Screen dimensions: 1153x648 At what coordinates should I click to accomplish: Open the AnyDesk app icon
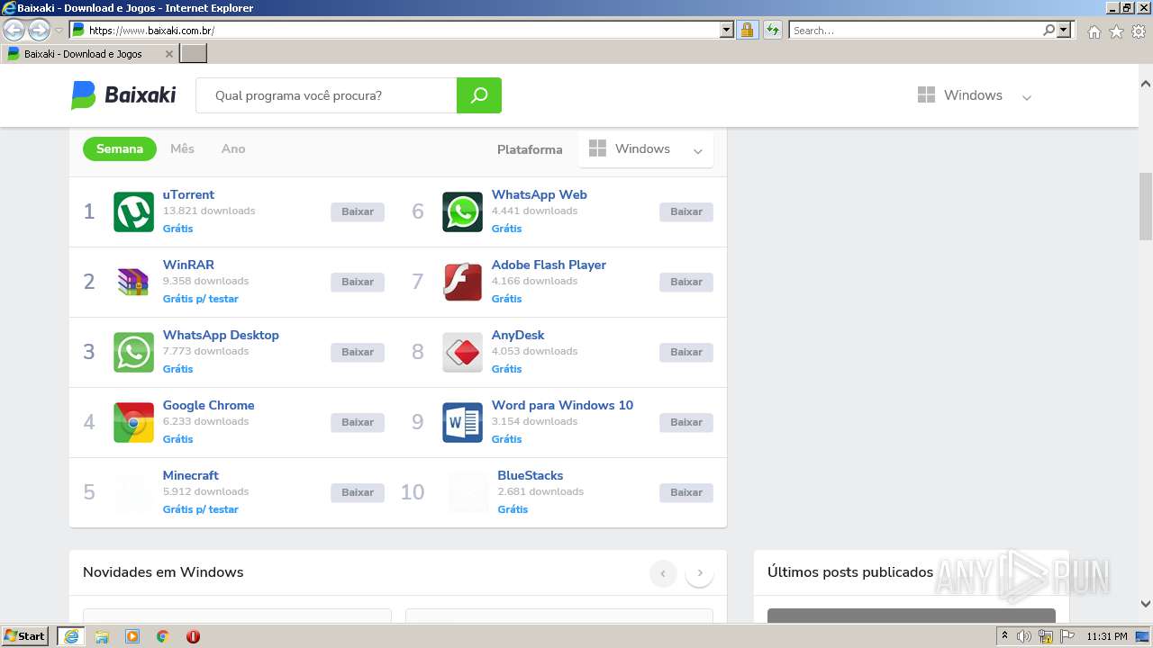(462, 352)
